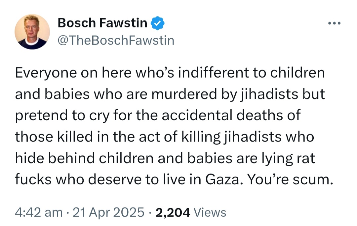This screenshot has height=226, width=357.
Task: Click the word Everyone starting the tweet
Action: pos(46,73)
